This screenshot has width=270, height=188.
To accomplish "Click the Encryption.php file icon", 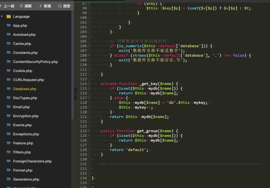I will click(9, 116).
